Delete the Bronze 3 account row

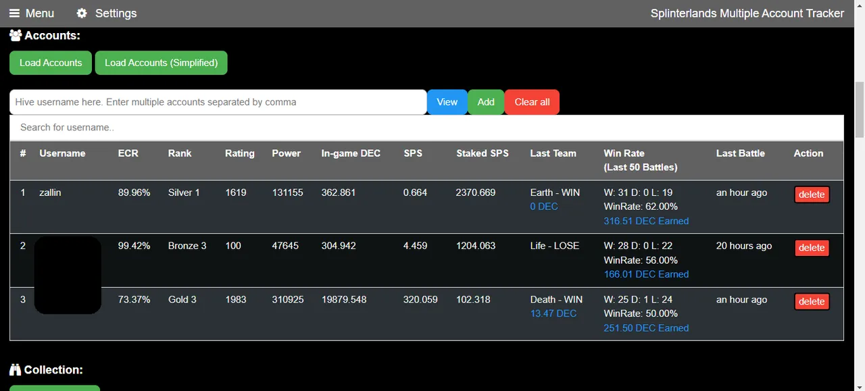tap(812, 248)
